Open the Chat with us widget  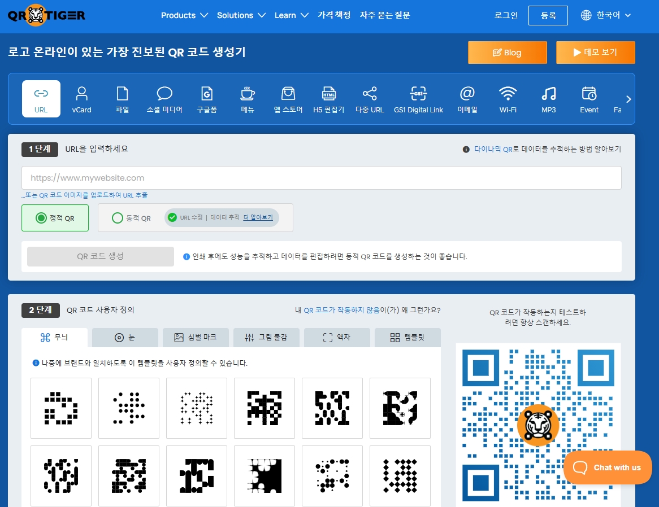608,467
